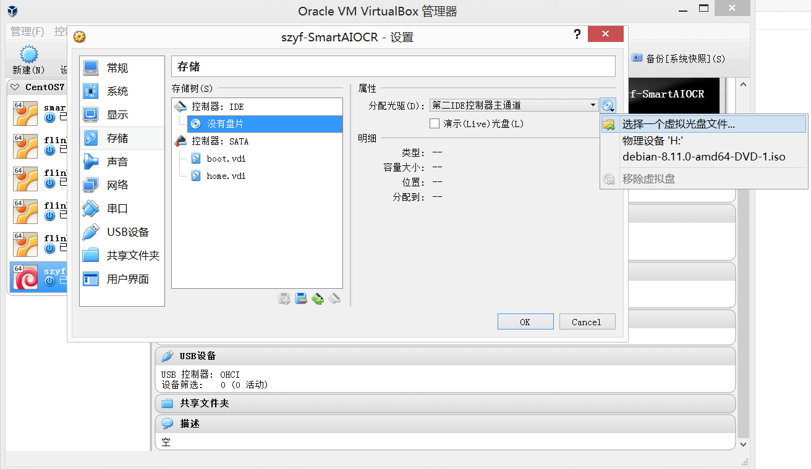This screenshot has width=811, height=469.
Task: Click the Shared folders (共享文件夹) header in Manager
Action: [x=445, y=403]
